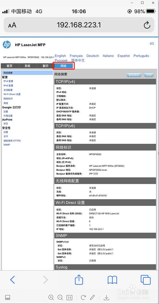This screenshot has height=304, width=159.
Task: Click the HP logo
Action: [x=7, y=45]
